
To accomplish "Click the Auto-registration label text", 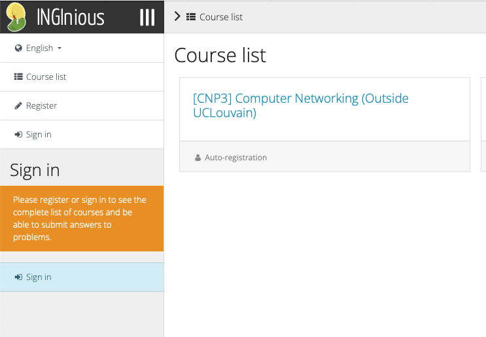I will point(235,158).
